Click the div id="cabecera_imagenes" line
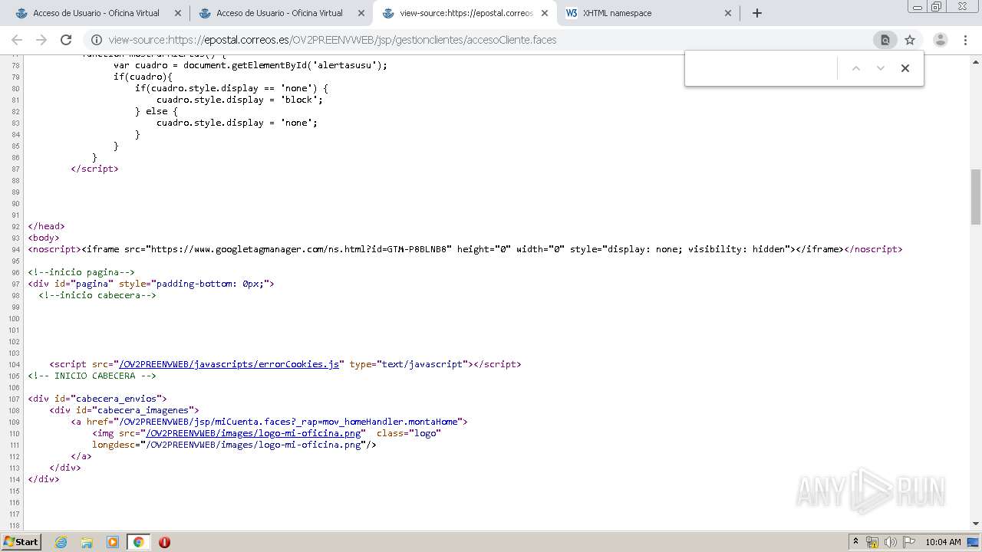982x552 pixels. [124, 410]
